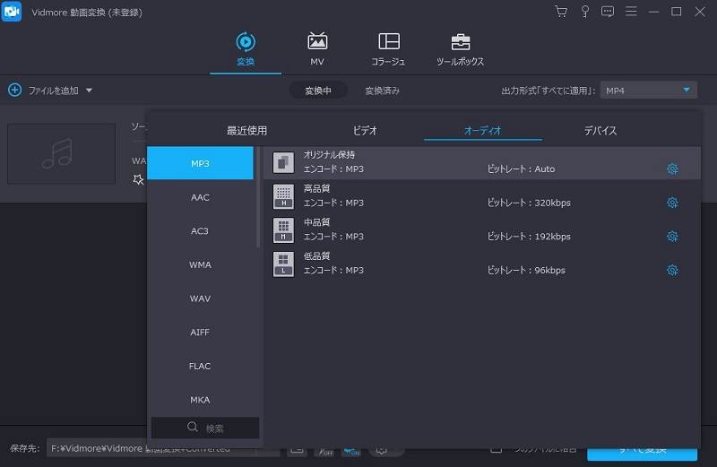Click the shopping cart purchase icon
The image size is (717, 467).
click(x=561, y=12)
